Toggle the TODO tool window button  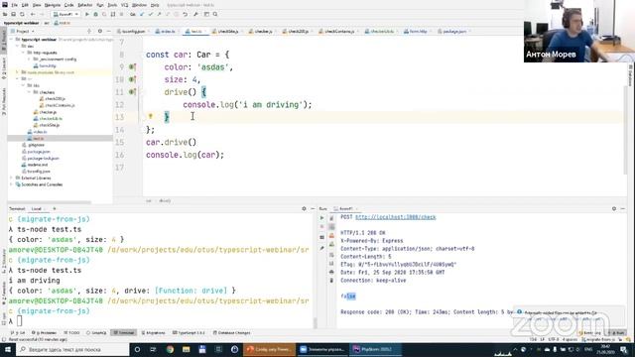point(71,333)
